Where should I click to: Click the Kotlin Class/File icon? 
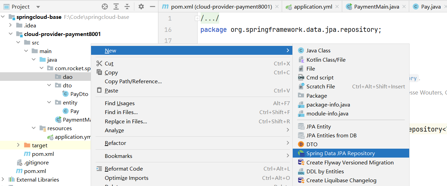(x=301, y=60)
